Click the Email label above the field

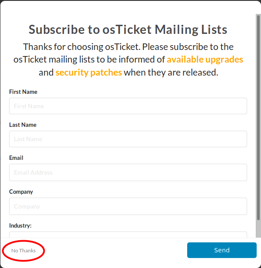pyautogui.click(x=16, y=158)
